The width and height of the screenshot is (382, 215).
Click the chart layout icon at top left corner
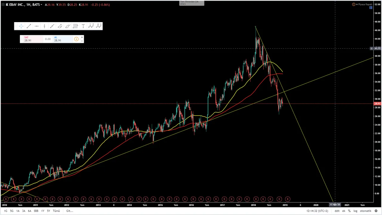(3, 5)
